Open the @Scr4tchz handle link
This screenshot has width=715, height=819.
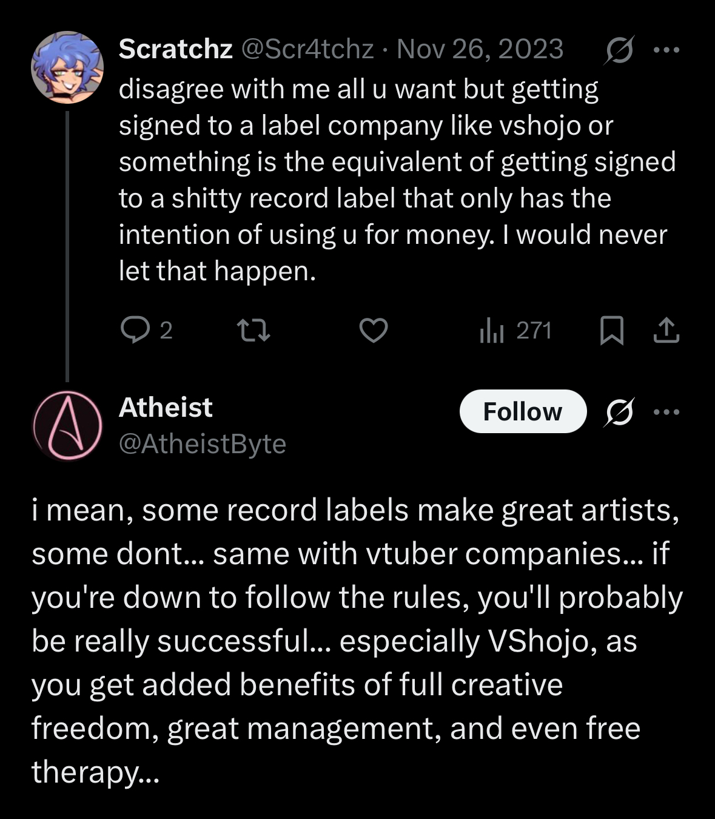click(x=307, y=49)
